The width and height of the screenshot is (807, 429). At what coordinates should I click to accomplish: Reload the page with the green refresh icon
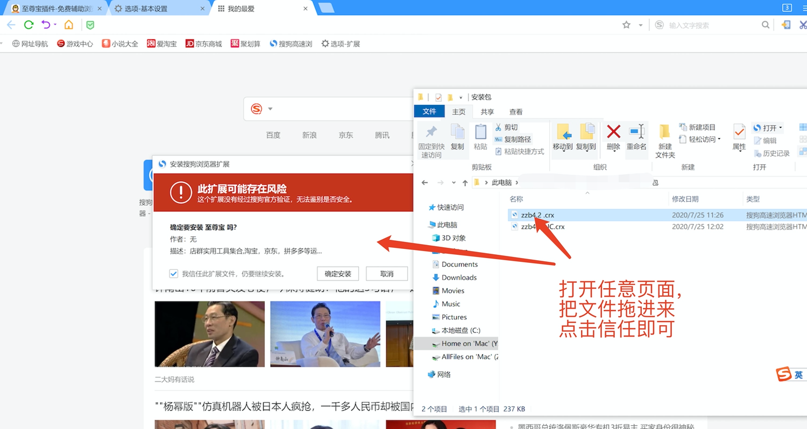(x=29, y=25)
